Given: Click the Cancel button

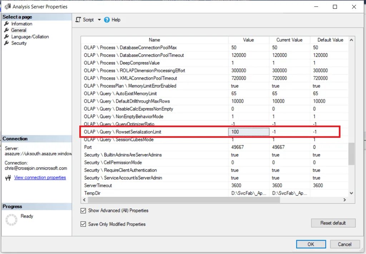Looking at the screenshot, I should 345,244.
